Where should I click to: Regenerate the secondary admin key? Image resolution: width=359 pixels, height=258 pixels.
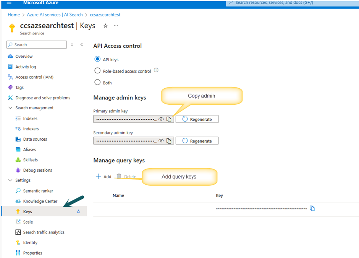coord(197,141)
